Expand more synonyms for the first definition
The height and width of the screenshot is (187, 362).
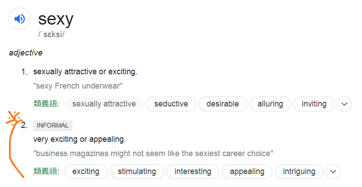tap(344, 104)
